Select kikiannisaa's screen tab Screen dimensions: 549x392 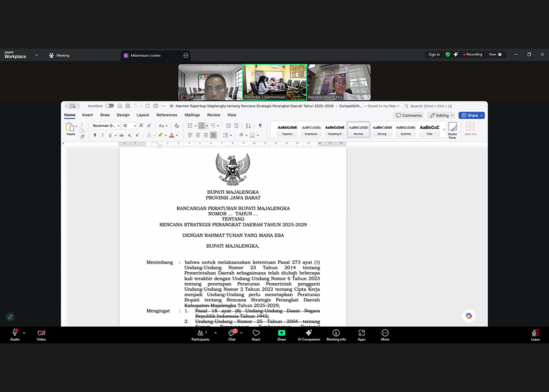tap(145, 55)
